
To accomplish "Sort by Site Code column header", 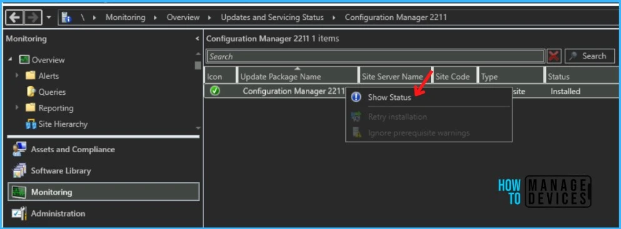I will pyautogui.click(x=455, y=75).
